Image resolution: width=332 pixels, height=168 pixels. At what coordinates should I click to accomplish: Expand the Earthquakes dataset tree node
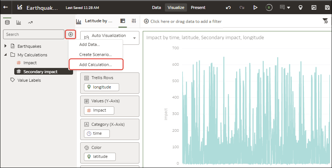5,46
